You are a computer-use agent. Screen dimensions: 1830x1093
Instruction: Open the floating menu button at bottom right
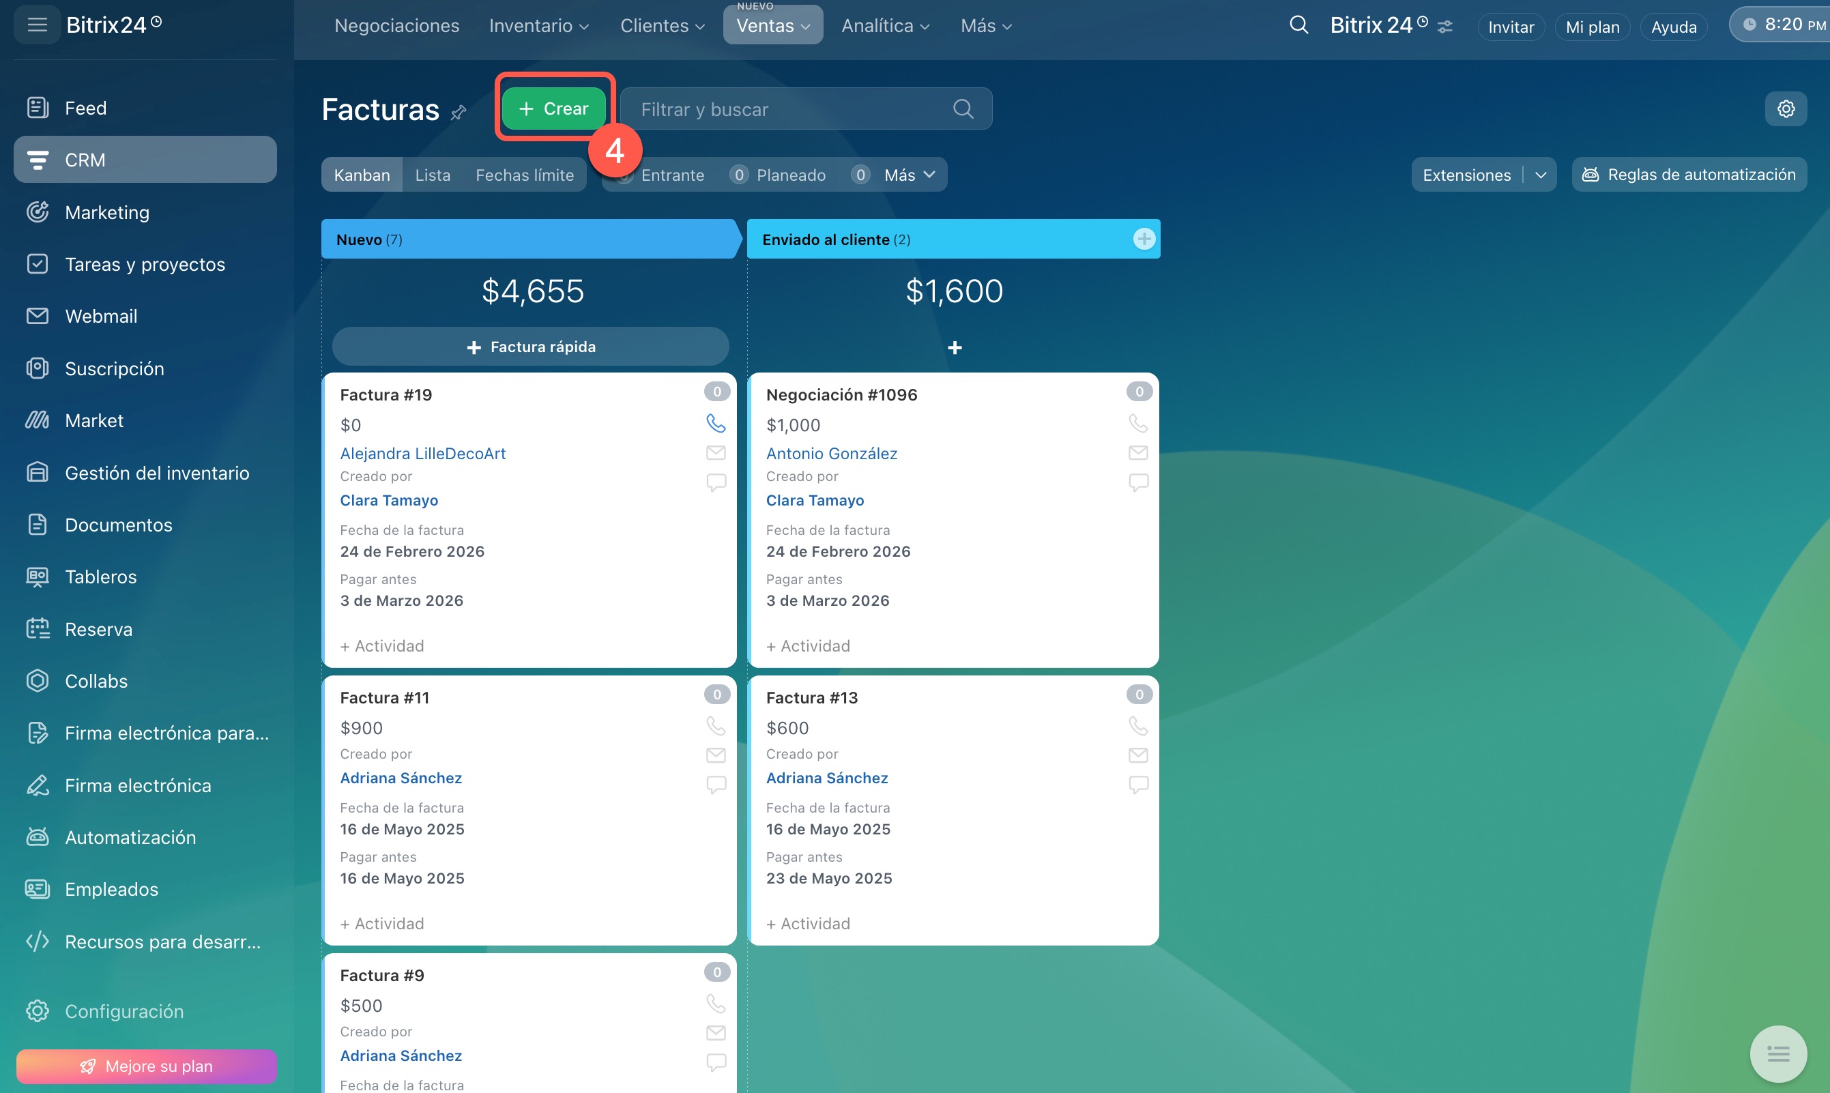pos(1777,1054)
